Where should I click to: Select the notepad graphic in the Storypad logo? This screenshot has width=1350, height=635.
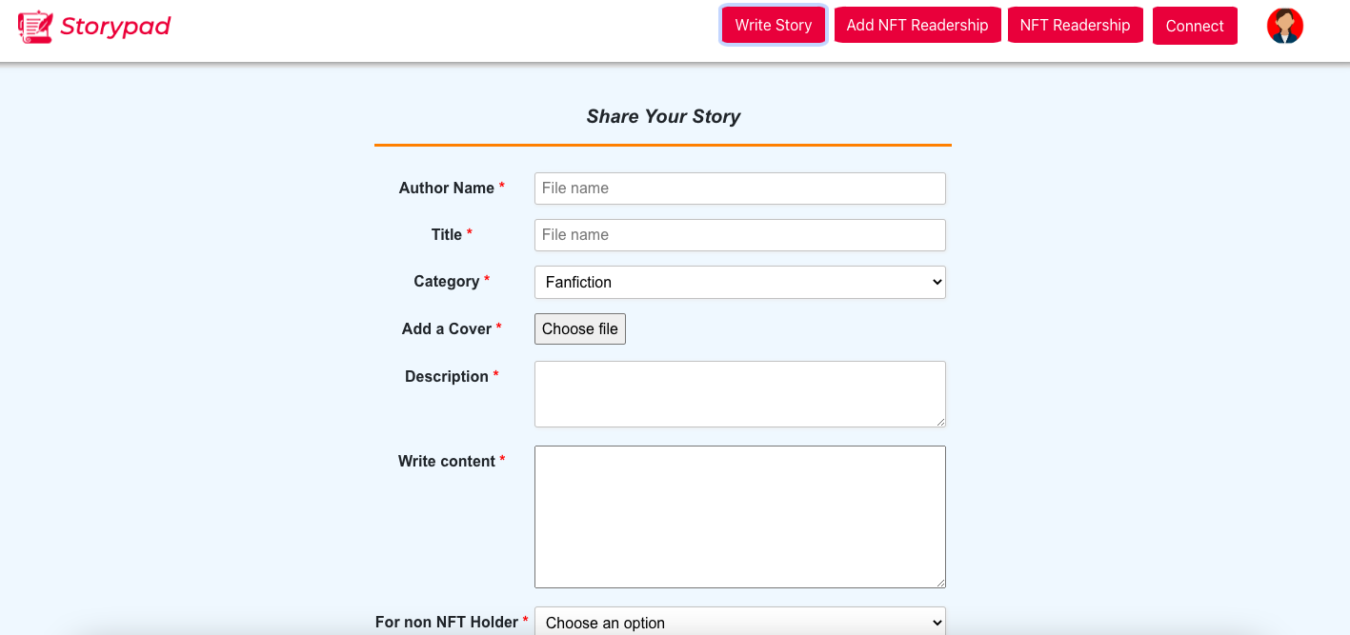pyautogui.click(x=36, y=26)
